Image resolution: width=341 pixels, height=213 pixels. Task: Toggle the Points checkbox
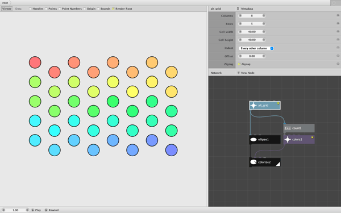coord(47,9)
